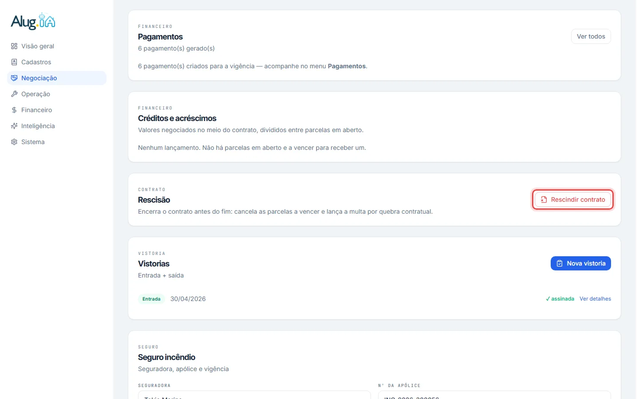
Task: Select Negociação in the sidebar
Action: (57, 78)
